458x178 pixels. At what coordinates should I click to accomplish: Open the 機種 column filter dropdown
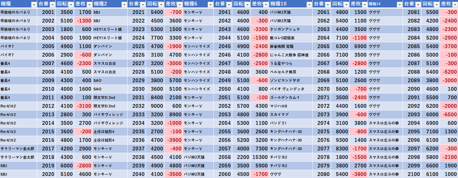(34, 4)
